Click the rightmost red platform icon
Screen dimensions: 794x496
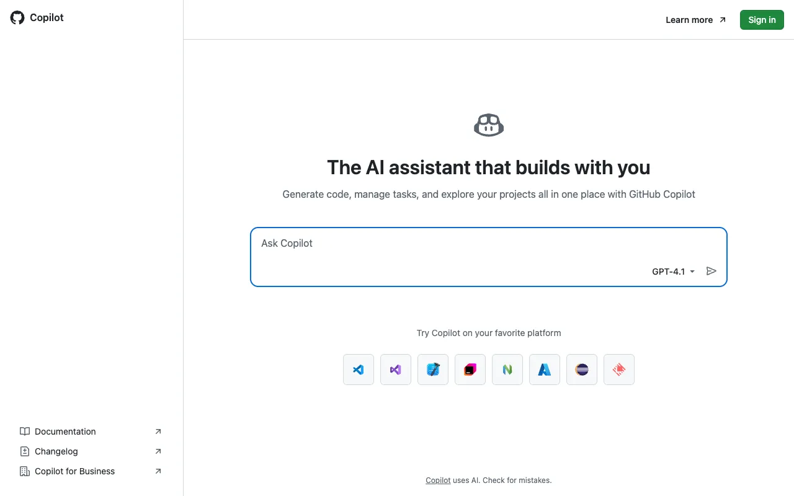619,369
